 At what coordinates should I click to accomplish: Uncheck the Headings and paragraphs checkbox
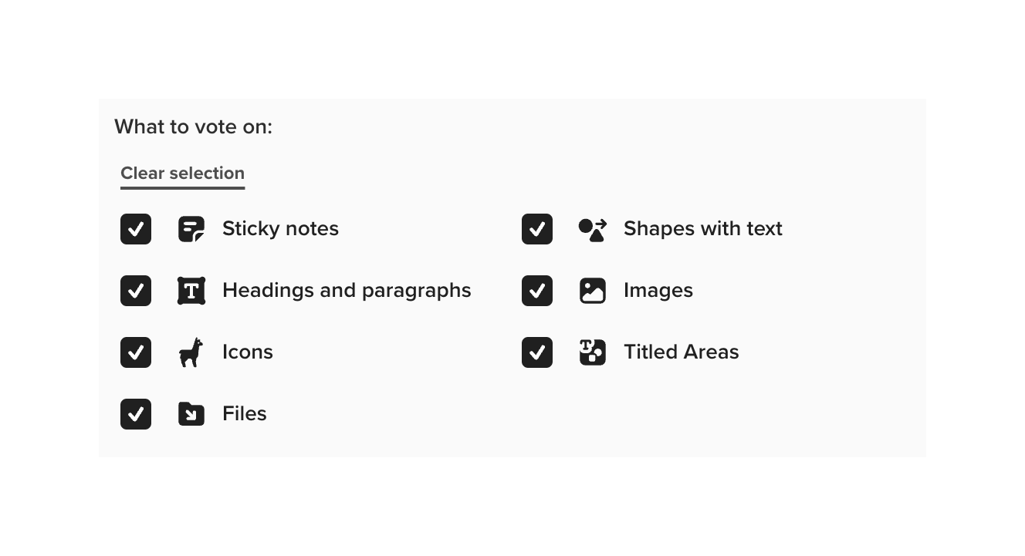pos(135,291)
